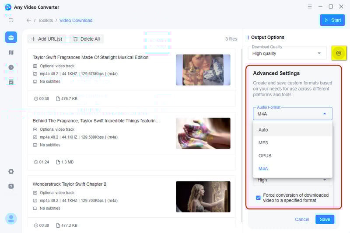Open the help question mark icon
The width and height of the screenshot is (350, 233).
(x=11, y=186)
